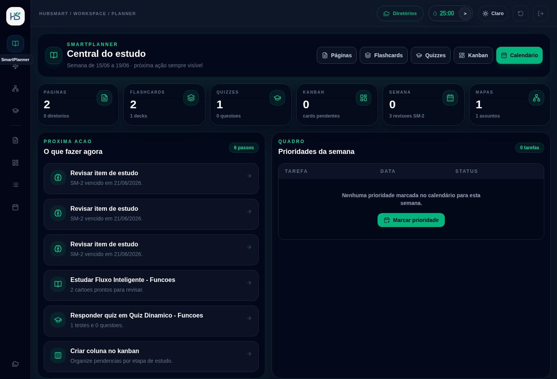Click the Paginas card document icon
Viewport: 557px width, 379px height.
(x=104, y=98)
